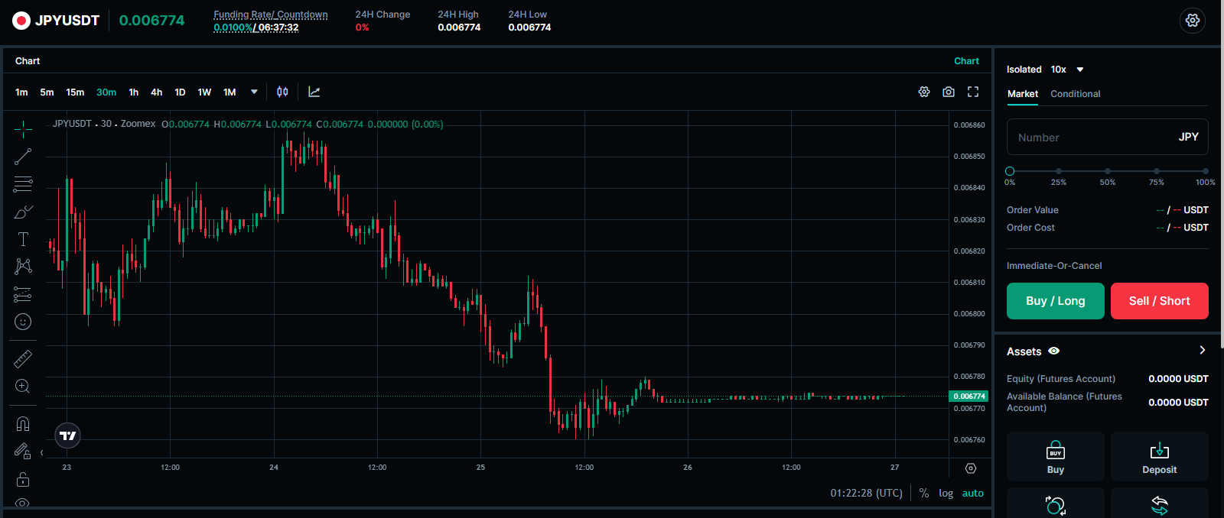Select the trend line drawing tool
Image resolution: width=1224 pixels, height=518 pixels.
tap(23, 157)
